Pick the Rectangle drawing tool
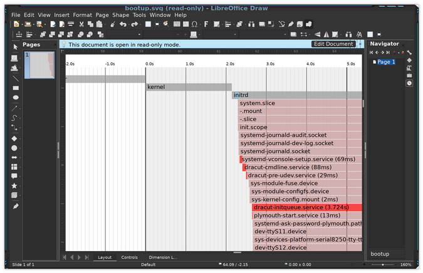Image resolution: width=423 pixels, height=273 pixels. point(16,88)
